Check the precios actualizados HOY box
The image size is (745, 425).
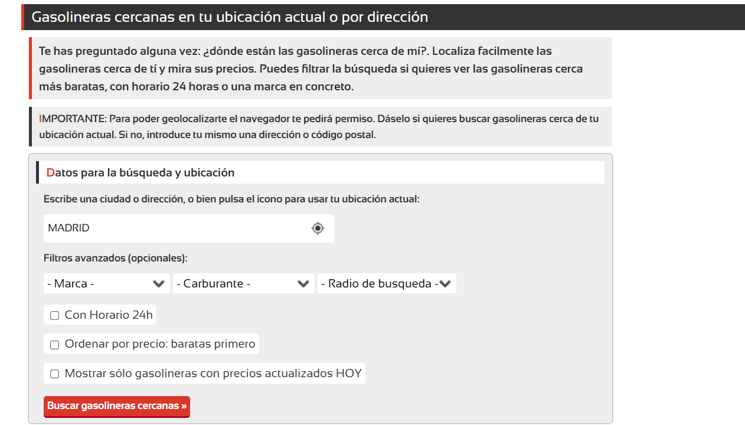pos(55,374)
